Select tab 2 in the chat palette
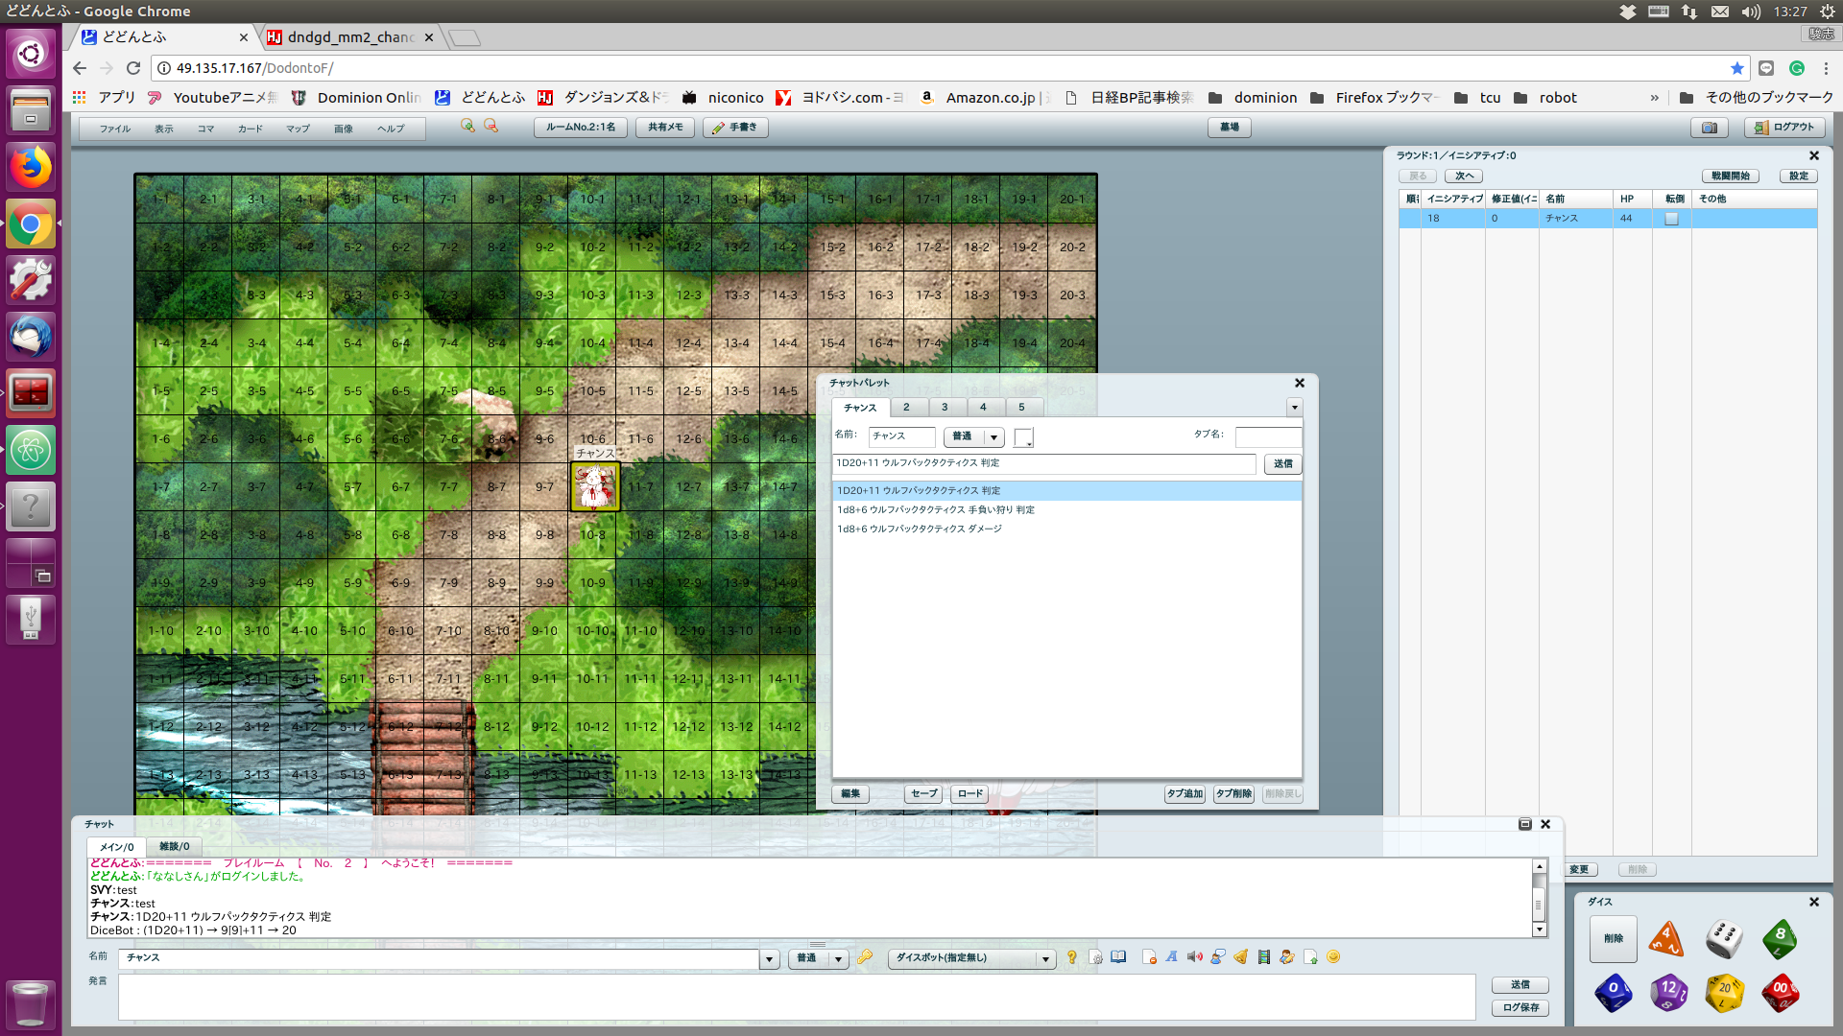The image size is (1843, 1036). (906, 408)
